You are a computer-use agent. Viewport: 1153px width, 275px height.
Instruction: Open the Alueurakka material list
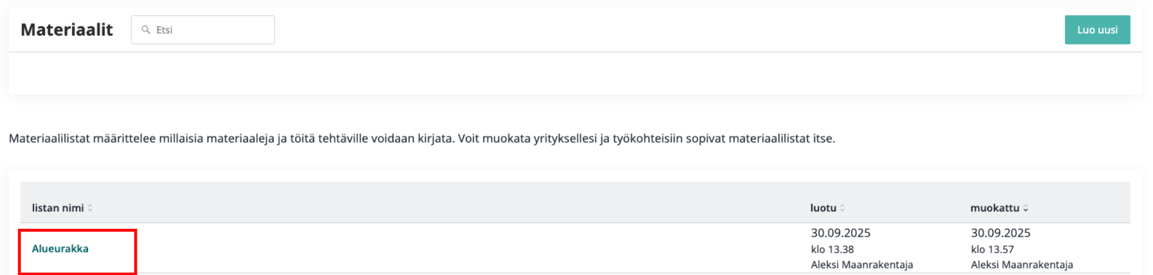tap(60, 249)
